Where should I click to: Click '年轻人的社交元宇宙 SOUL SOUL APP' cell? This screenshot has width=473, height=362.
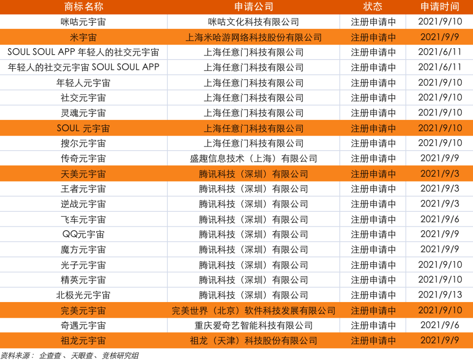tap(83, 67)
